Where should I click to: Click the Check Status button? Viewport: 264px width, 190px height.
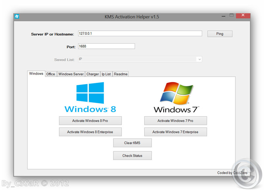click(132, 156)
